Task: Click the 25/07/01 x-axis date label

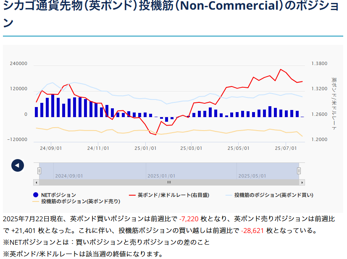Action: click(x=286, y=148)
